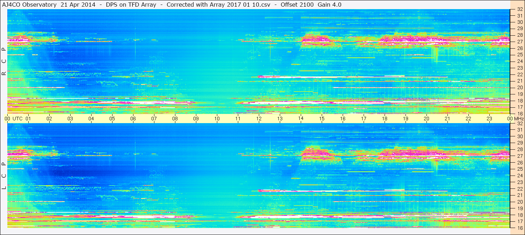The width and height of the screenshot is (525, 235).
Task: Select hour 04 on the UTC time axis
Action: tap(91, 119)
